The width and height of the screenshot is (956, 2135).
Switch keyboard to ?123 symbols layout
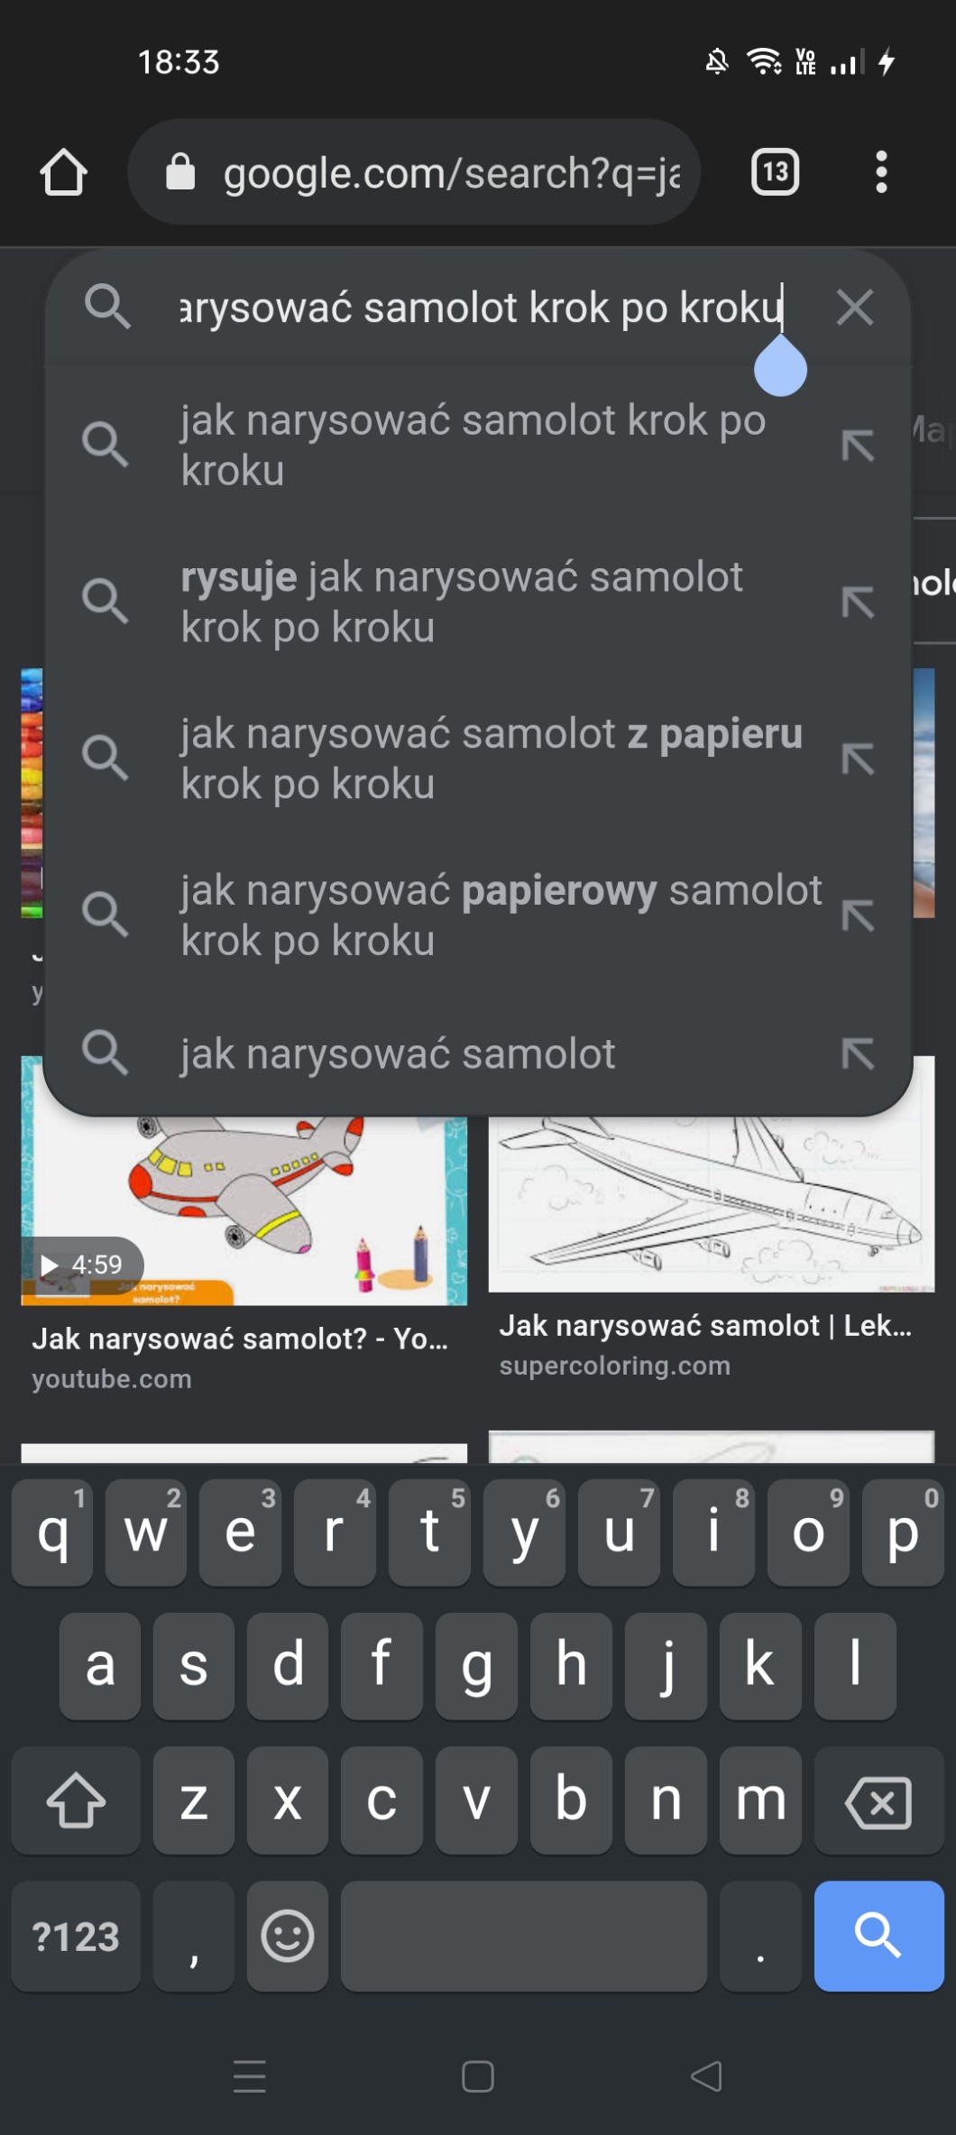click(76, 1936)
